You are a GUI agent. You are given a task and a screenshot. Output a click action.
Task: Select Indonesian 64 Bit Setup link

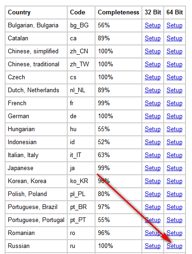pyautogui.click(x=174, y=142)
